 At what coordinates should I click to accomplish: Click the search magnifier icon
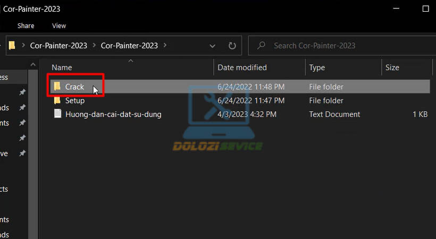261,46
